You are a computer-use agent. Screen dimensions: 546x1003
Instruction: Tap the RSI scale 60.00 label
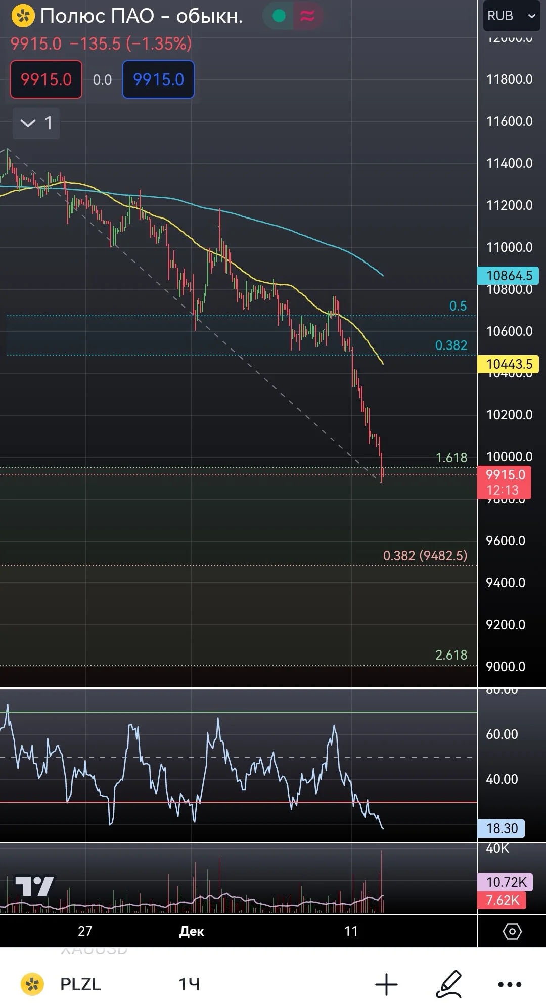click(502, 734)
